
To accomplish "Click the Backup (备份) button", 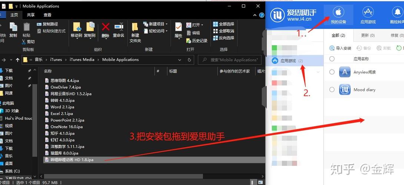I will pos(364,48).
